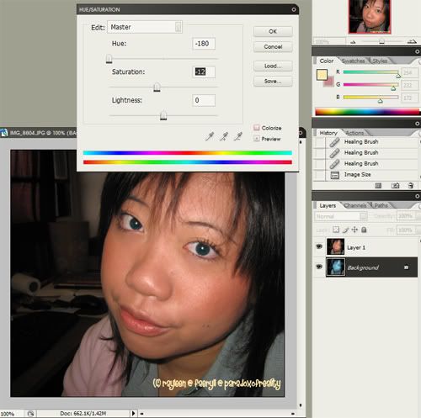This screenshot has width=421, height=418.
Task: Enable the Colorize checkbox
Action: (x=256, y=128)
